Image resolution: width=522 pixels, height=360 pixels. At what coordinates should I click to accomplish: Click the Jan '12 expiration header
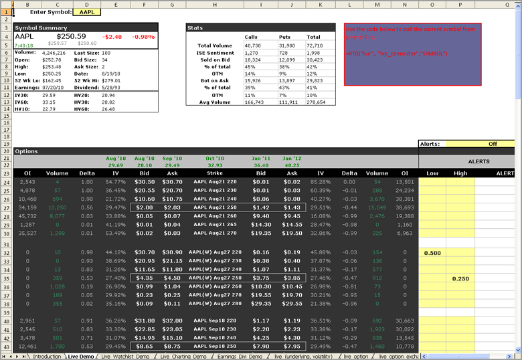[x=292, y=159]
